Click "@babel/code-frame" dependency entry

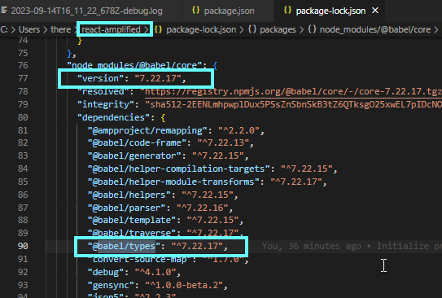[171, 143]
